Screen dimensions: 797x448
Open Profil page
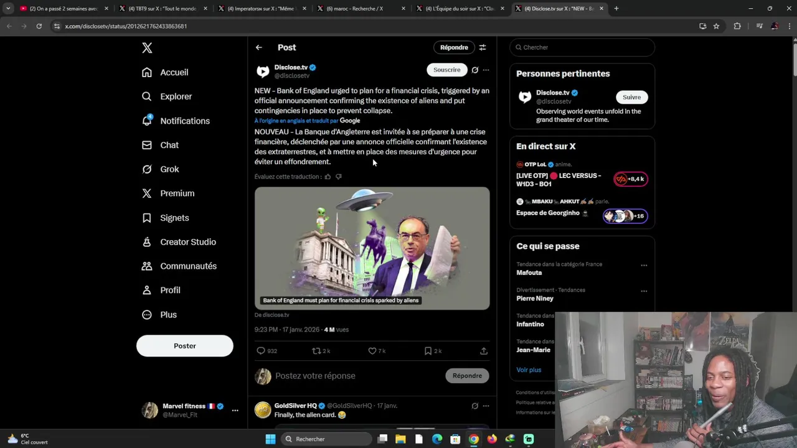point(161,290)
